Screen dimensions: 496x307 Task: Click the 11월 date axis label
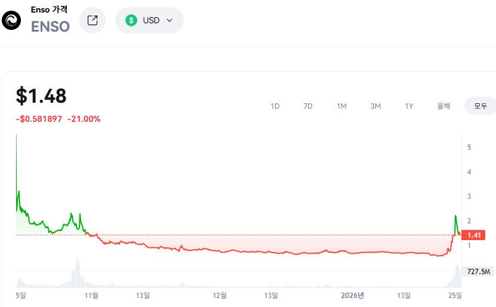click(91, 296)
